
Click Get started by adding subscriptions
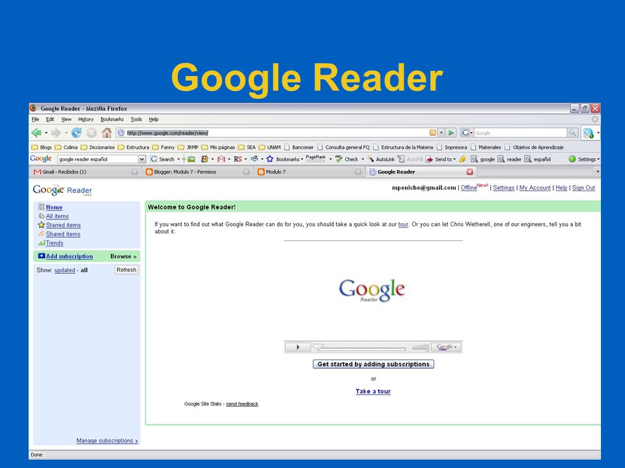coord(374,364)
